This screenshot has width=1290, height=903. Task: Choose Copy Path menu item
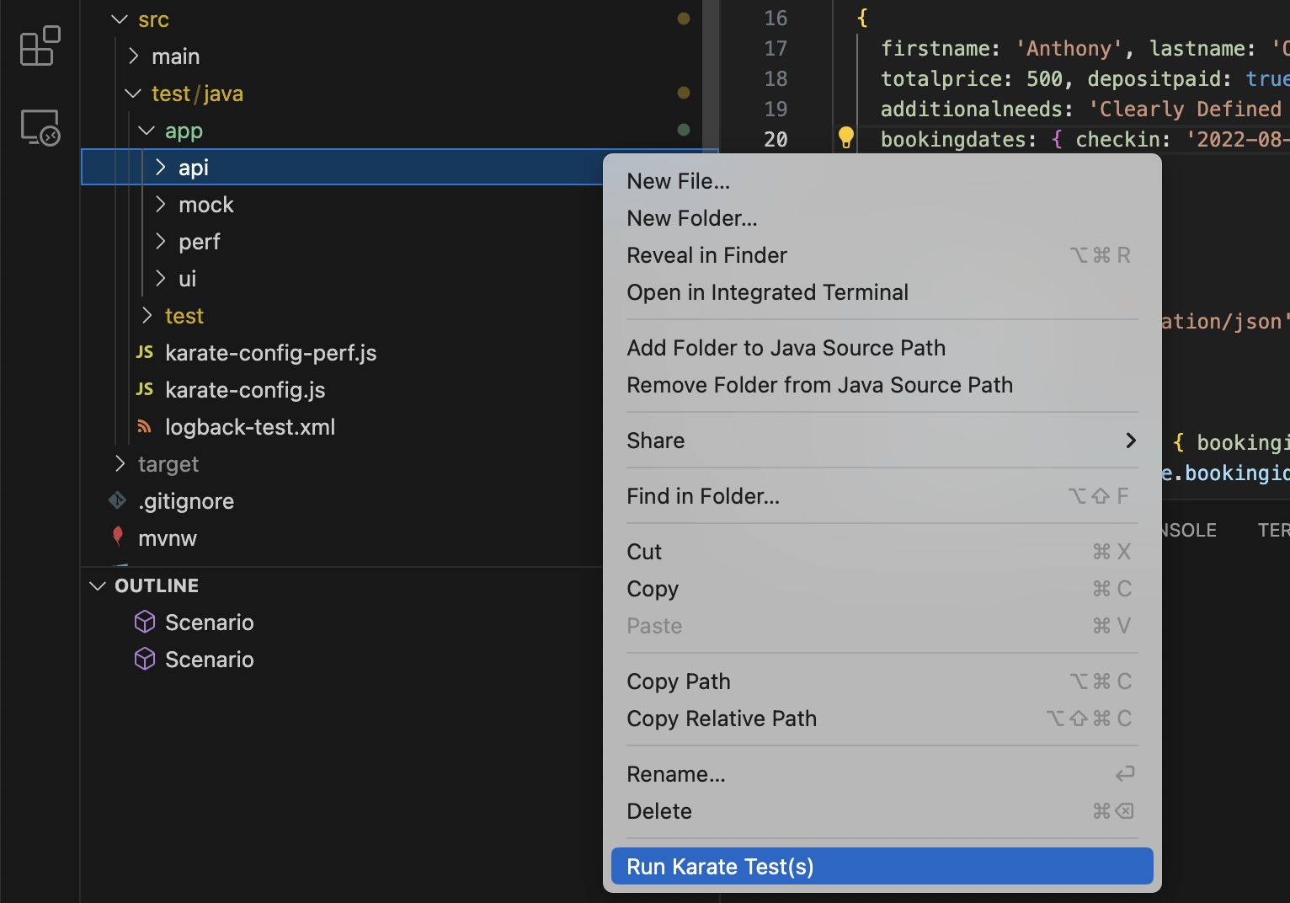tap(882, 681)
